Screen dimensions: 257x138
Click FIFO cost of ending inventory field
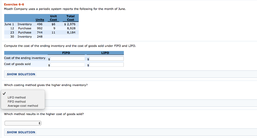coord(68,59)
